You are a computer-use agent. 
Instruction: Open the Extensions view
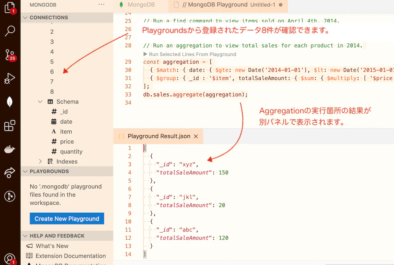point(10,125)
